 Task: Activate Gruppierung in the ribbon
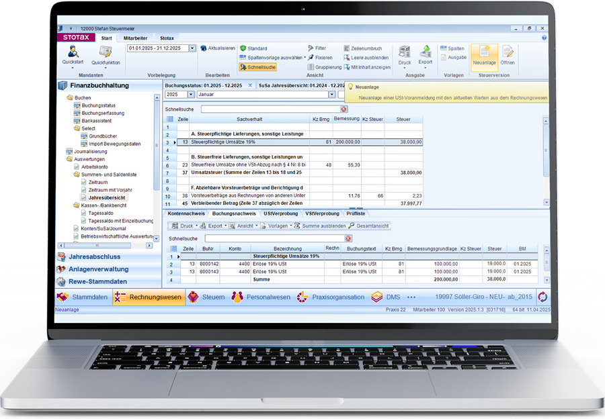coord(325,67)
